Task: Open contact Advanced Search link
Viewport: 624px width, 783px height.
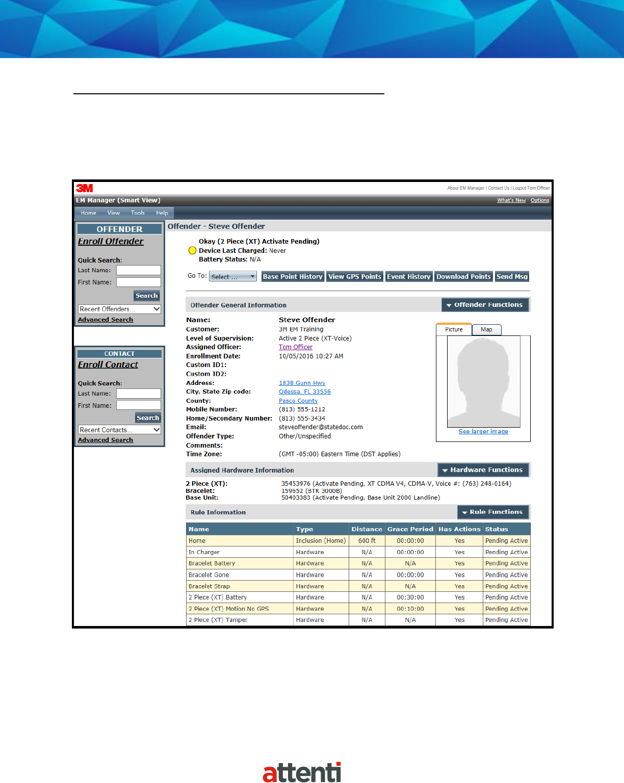Action: [106, 440]
